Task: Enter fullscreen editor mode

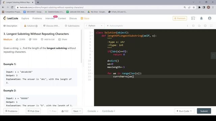Action: point(211,26)
